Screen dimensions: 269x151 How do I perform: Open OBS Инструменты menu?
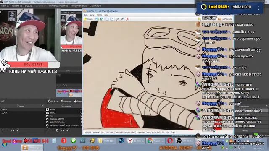(x=79, y=5)
